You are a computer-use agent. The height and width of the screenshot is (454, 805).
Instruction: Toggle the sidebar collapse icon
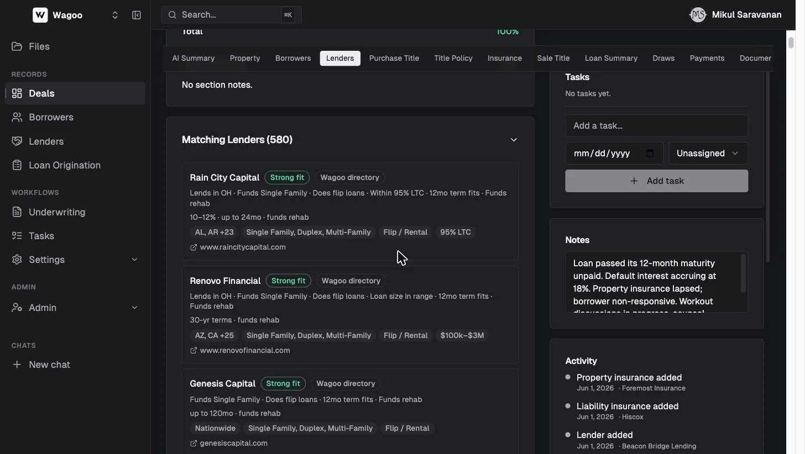click(x=137, y=15)
